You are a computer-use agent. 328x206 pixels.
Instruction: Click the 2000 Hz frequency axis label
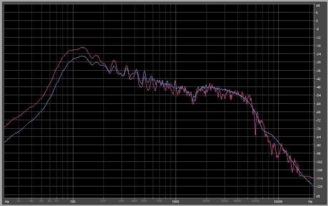(206, 201)
